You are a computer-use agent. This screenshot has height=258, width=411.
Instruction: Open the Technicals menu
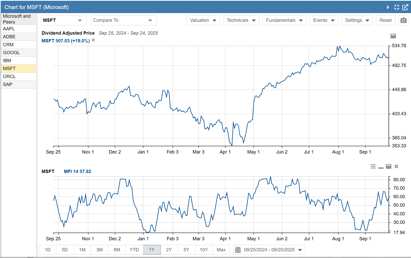click(241, 21)
